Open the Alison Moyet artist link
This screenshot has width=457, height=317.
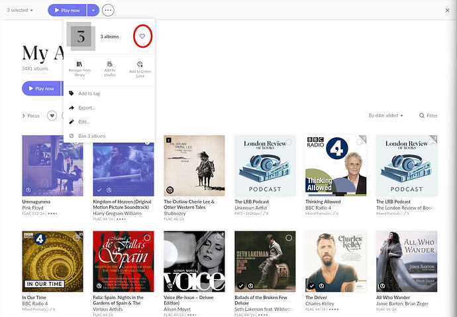pyautogui.click(x=177, y=309)
